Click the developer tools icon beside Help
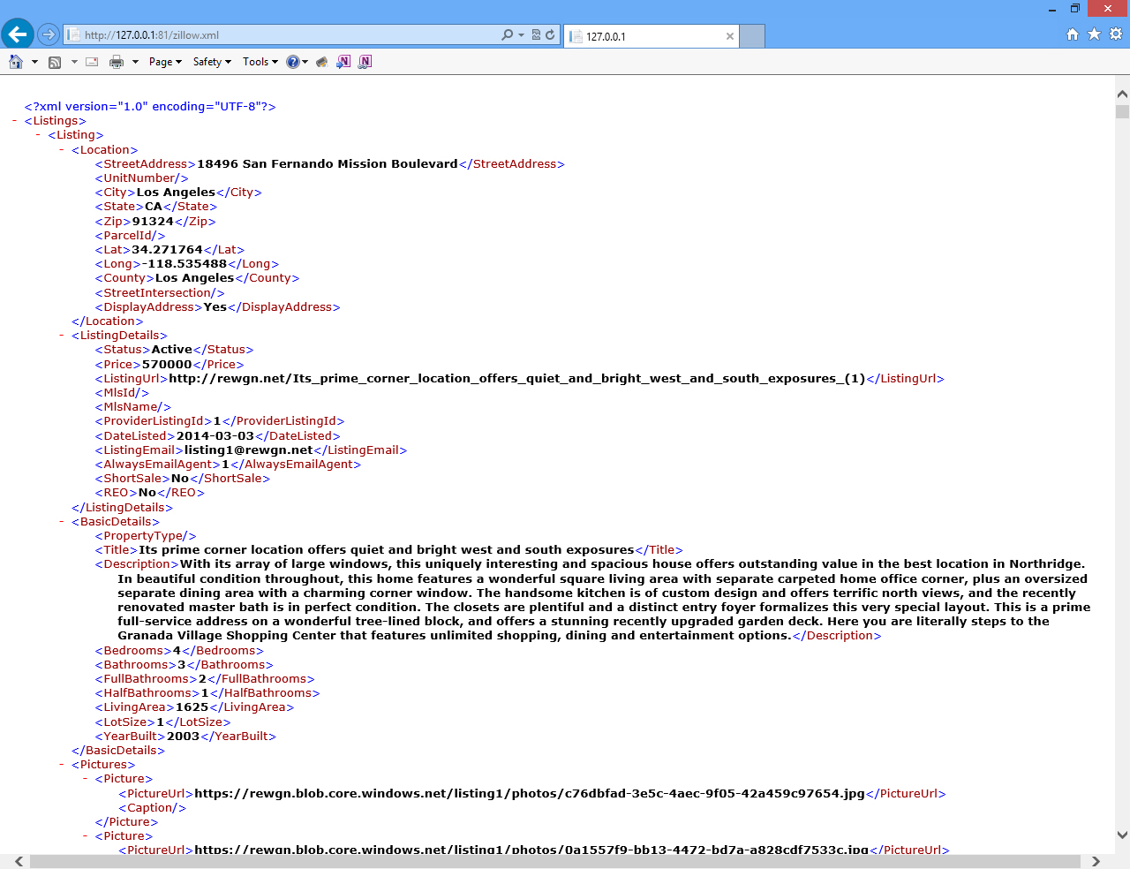 (x=322, y=62)
